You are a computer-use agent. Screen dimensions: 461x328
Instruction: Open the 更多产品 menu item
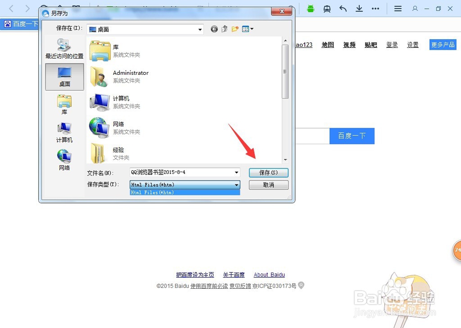tap(443, 45)
